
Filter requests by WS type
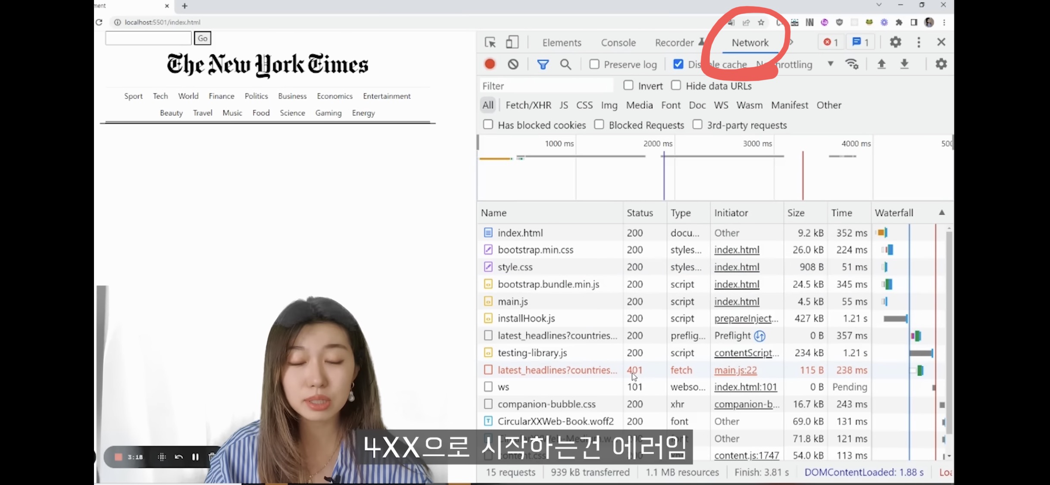[721, 105]
